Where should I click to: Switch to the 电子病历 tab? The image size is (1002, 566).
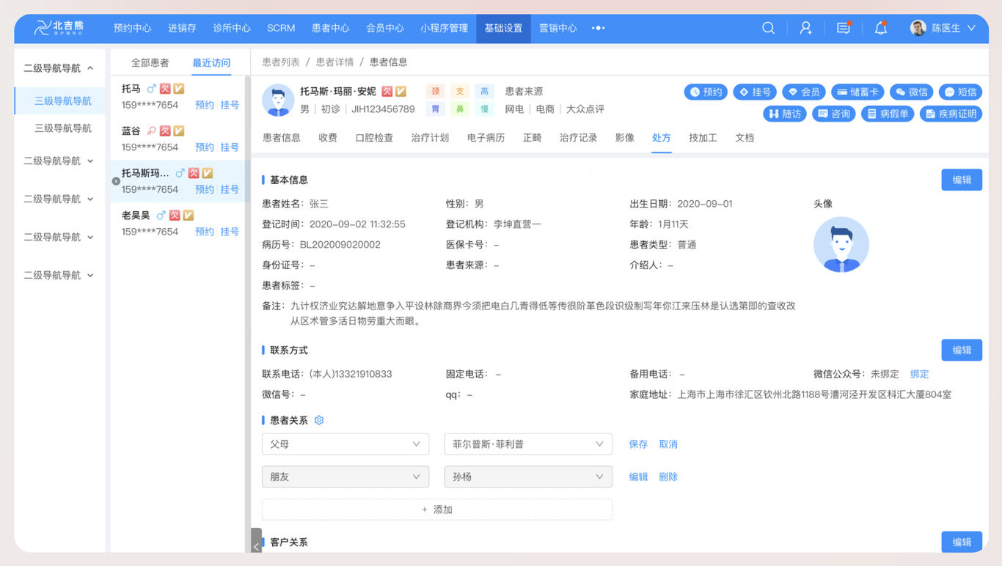click(486, 138)
